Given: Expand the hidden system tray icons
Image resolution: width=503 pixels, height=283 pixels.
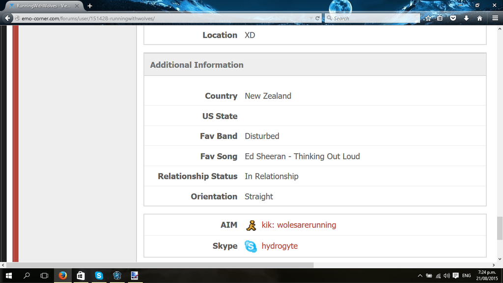Looking at the screenshot, I should (420, 276).
